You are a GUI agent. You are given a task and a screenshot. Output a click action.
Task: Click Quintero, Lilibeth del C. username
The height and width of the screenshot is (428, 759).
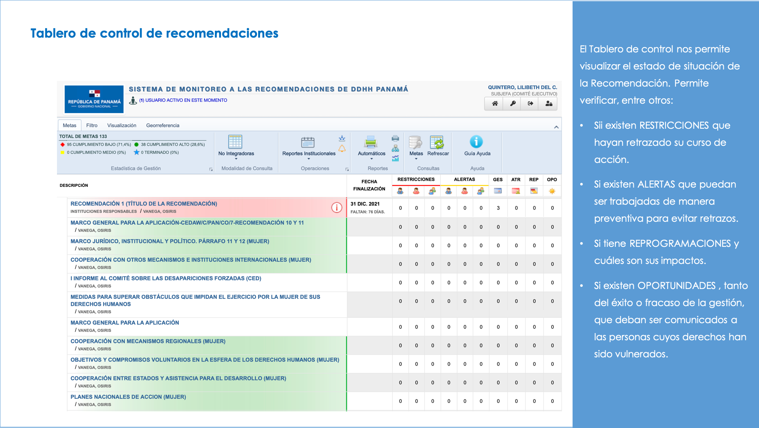522,87
